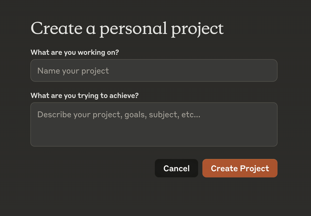Screen dimensions: 311x216
Task: Click the word 'personal' in the dialog title
Action: (x=133, y=29)
